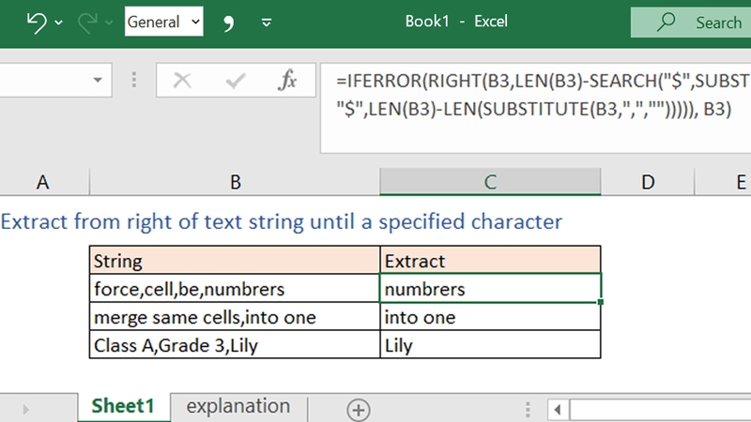Select cell 'Class A,Grade 3,Lily'
Image resolution: width=751 pixels, height=422 pixels.
pyautogui.click(x=235, y=345)
